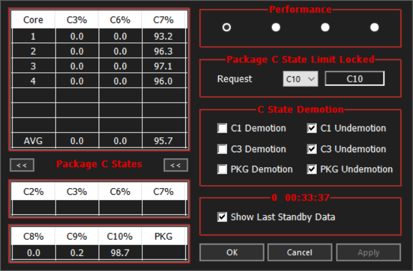Uncheck PKG Undemotion

click(311, 169)
